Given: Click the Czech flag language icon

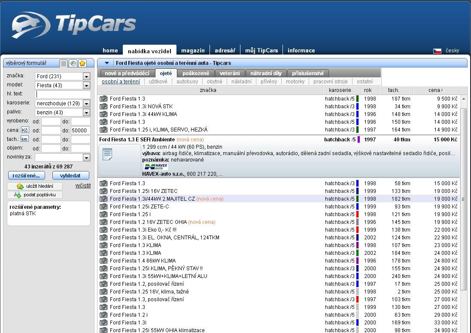Looking at the screenshot, I should coord(437,51).
